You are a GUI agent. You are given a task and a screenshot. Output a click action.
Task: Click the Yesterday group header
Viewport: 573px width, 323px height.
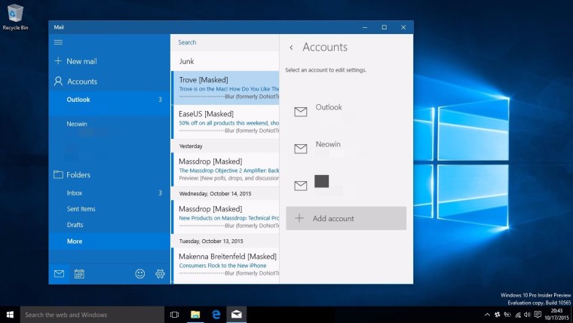click(x=225, y=146)
